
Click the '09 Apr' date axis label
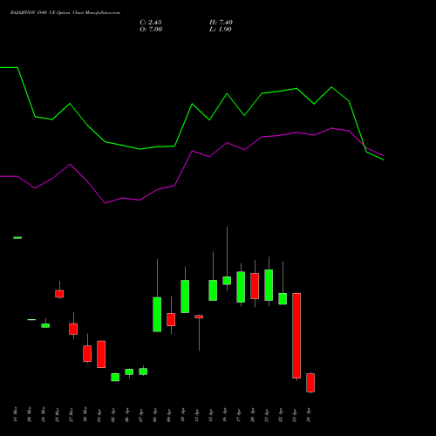click(x=168, y=414)
